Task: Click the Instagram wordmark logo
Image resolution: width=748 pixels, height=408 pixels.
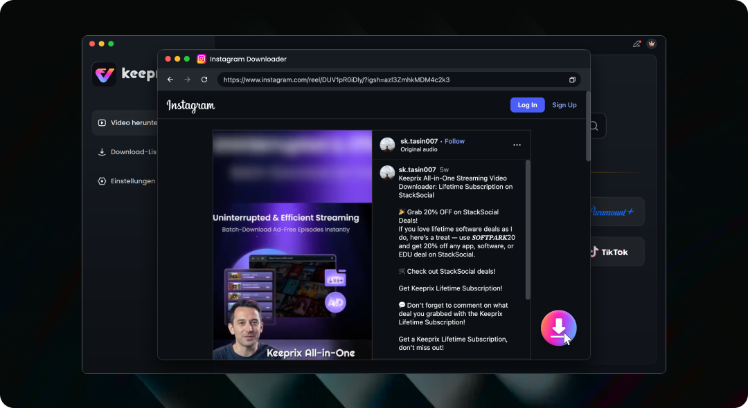Action: click(x=191, y=105)
